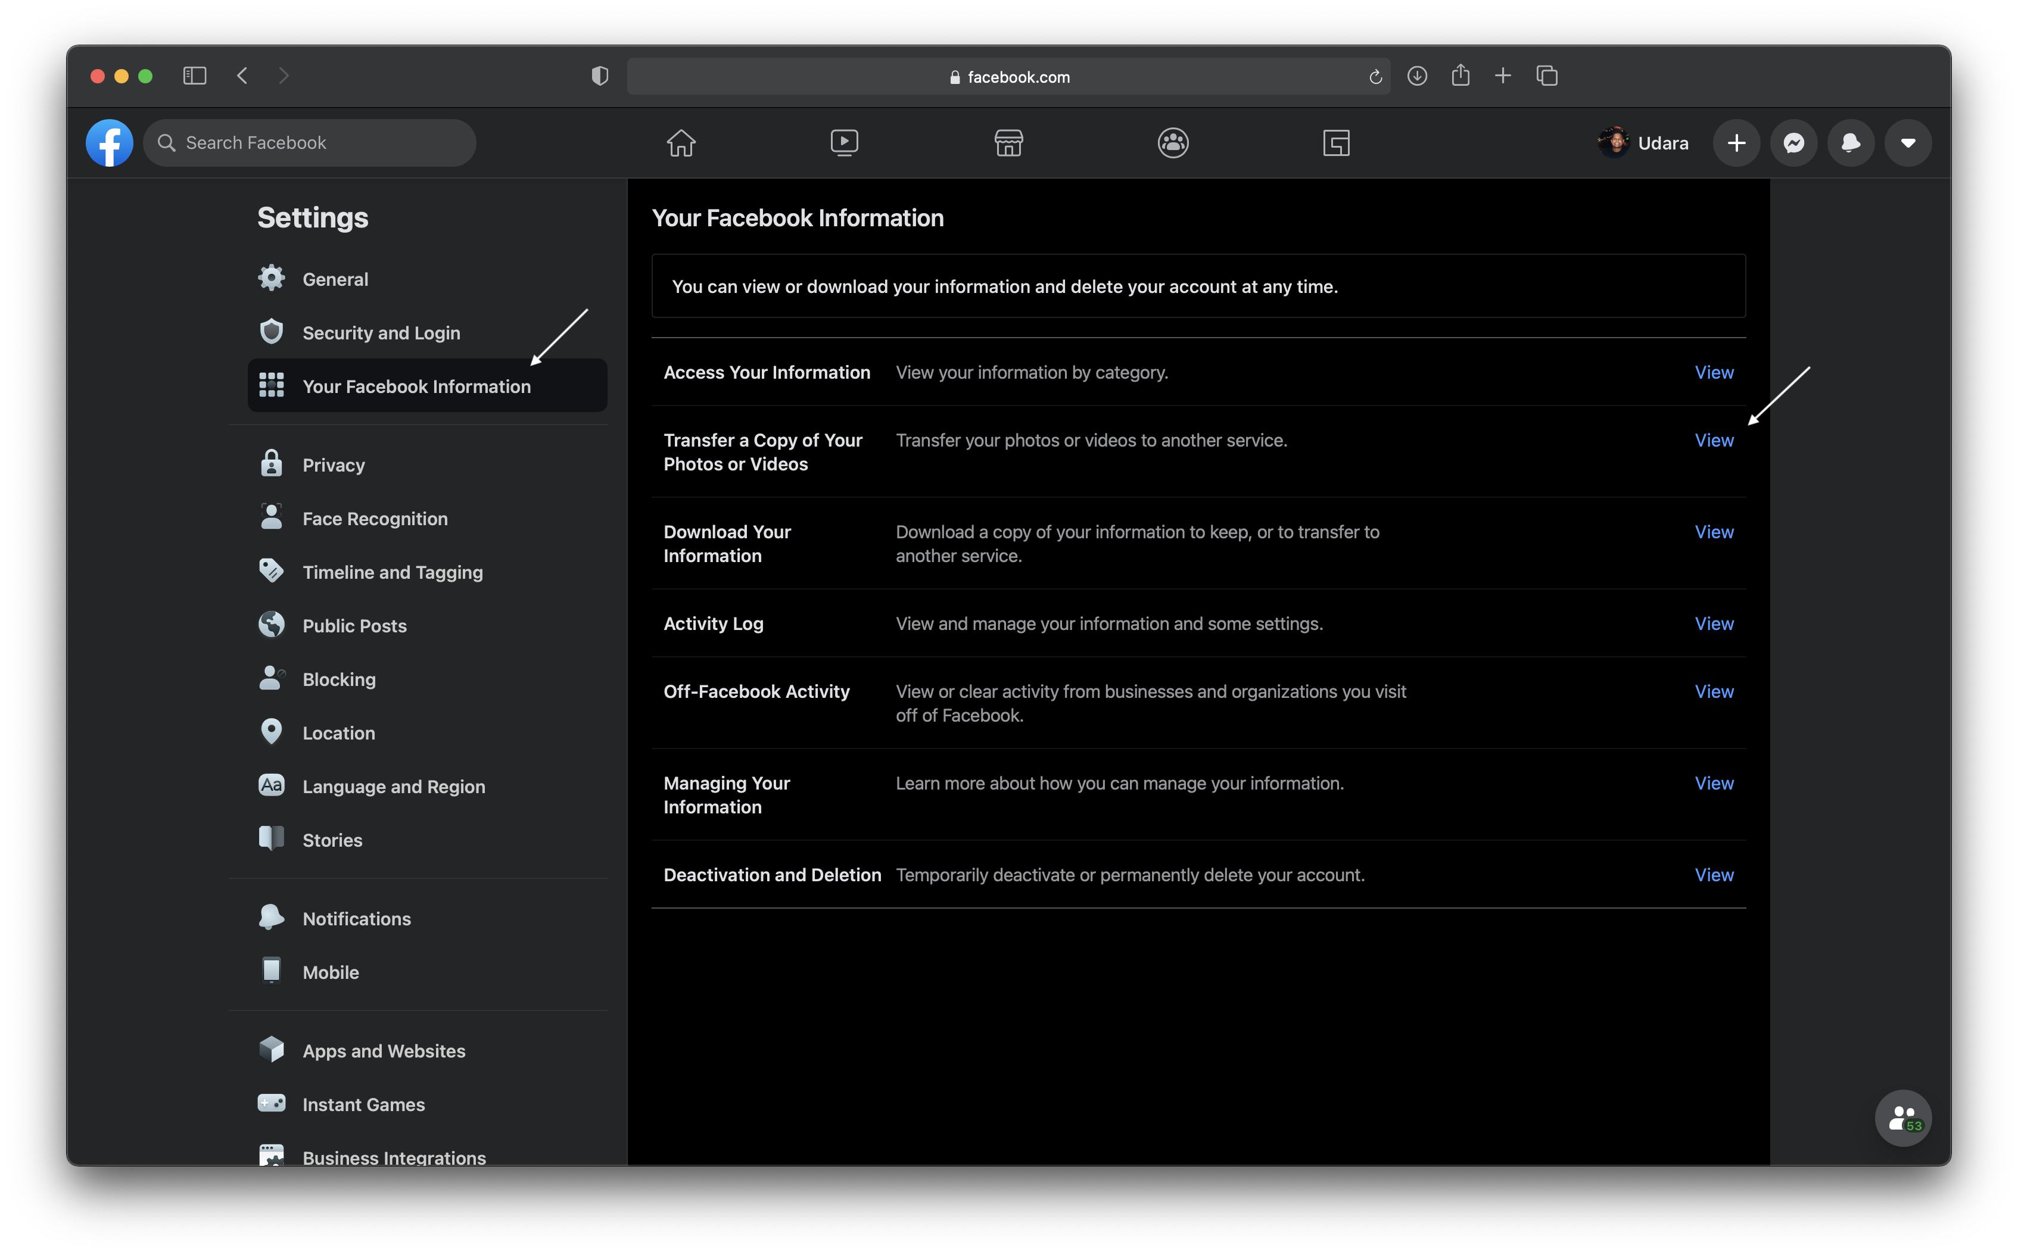
Task: Open Messenger chat icon
Action: pos(1793,143)
